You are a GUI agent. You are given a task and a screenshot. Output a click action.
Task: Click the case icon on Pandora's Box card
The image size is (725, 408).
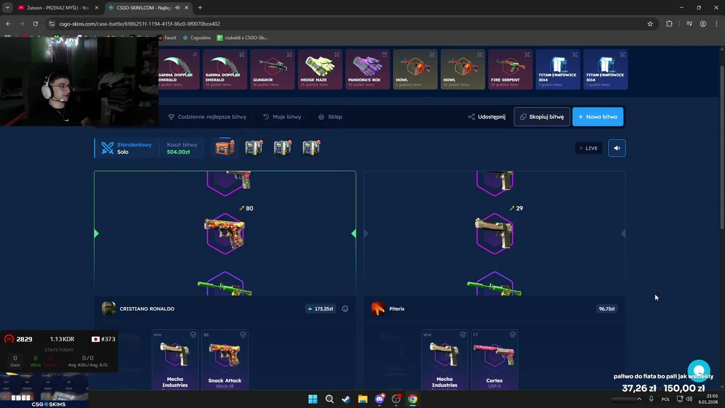[385, 54]
